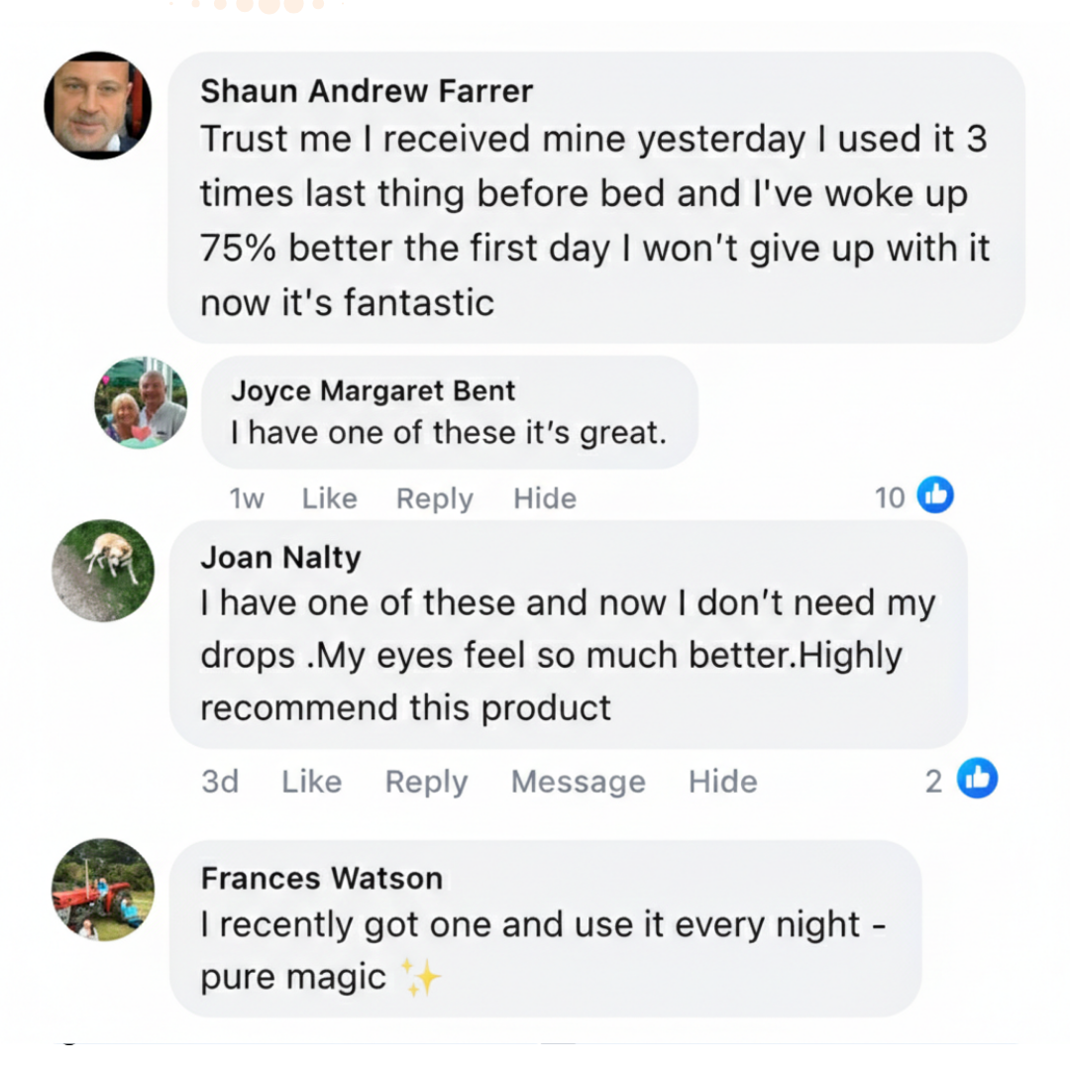Click the sparkles emoji in Frances's comment

point(420,978)
